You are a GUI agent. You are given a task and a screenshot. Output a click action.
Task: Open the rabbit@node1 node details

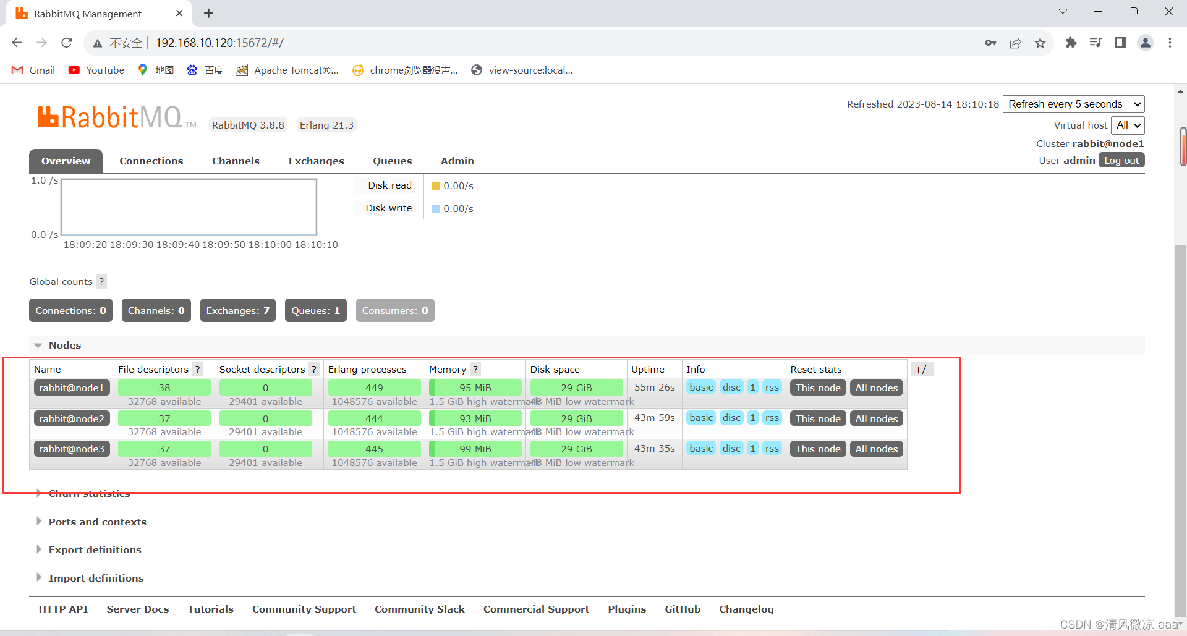[x=72, y=388]
